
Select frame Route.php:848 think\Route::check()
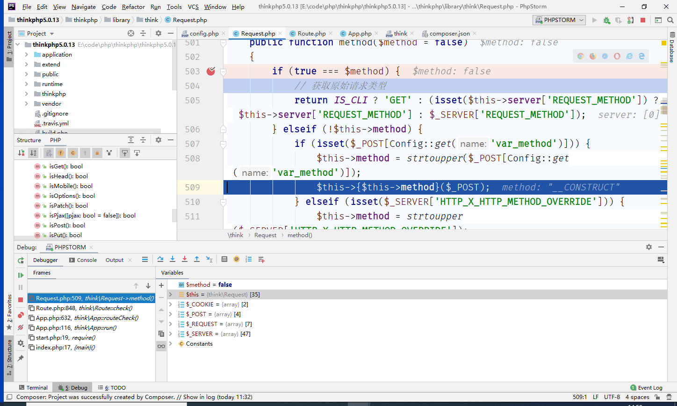click(91, 308)
